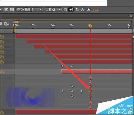Toggle the transparency grid checkerboard icon
Screen dimensions: 134x115
coord(12,10)
